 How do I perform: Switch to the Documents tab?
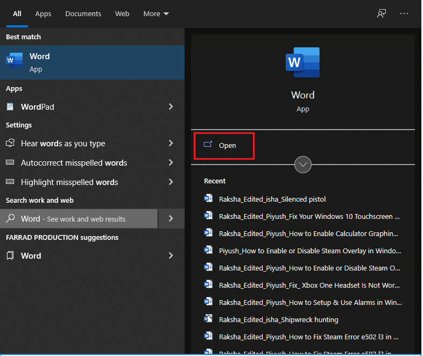click(x=83, y=13)
